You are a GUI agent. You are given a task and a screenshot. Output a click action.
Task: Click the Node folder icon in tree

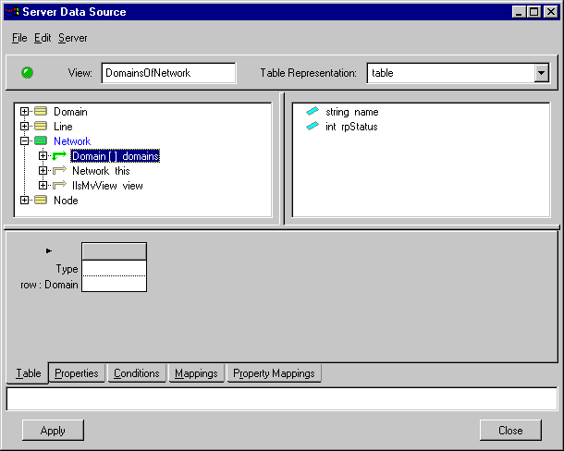[41, 201]
